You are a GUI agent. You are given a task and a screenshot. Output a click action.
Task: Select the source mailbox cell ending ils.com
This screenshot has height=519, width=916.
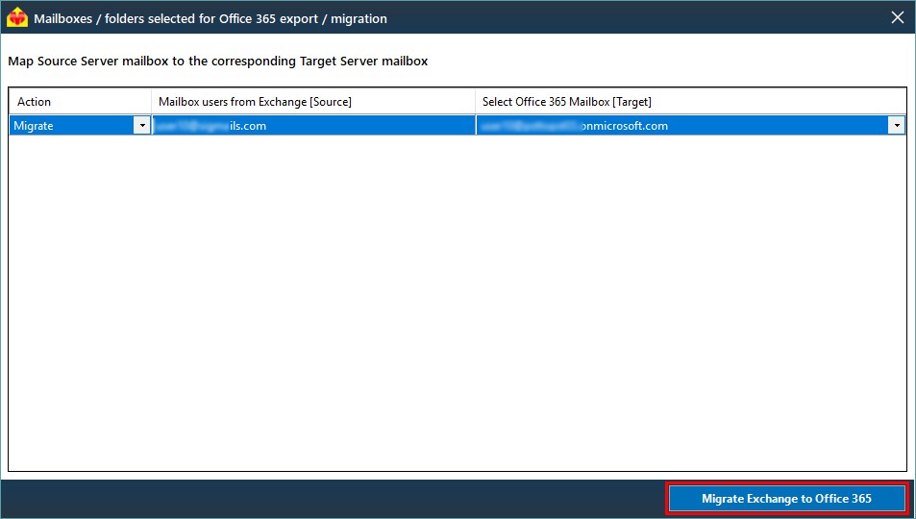point(313,126)
